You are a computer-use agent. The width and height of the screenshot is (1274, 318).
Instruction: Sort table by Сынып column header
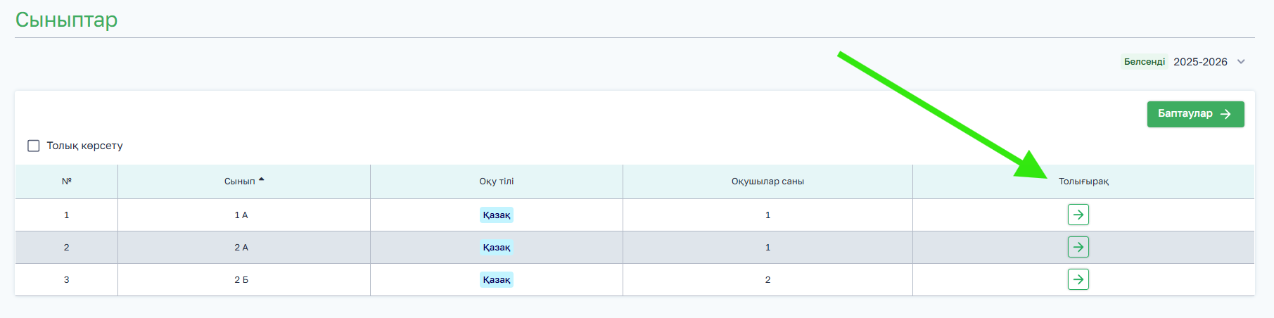tap(239, 182)
